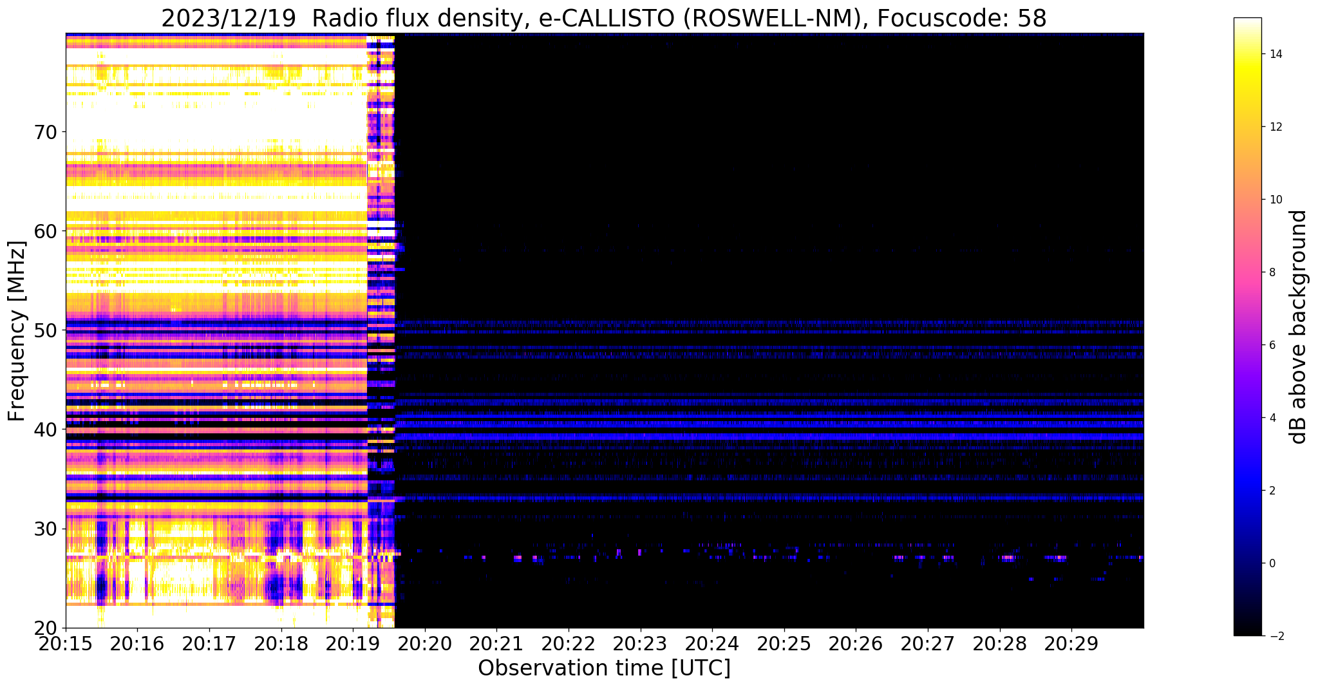Click the 20:21 time tick label
Viewport: 1318px width, 687px height.
click(x=496, y=643)
